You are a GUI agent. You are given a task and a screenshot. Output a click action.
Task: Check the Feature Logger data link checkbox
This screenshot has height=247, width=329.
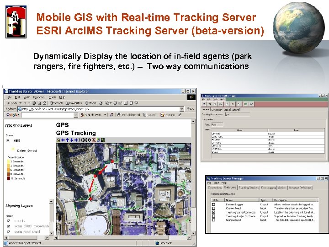coord(213,204)
